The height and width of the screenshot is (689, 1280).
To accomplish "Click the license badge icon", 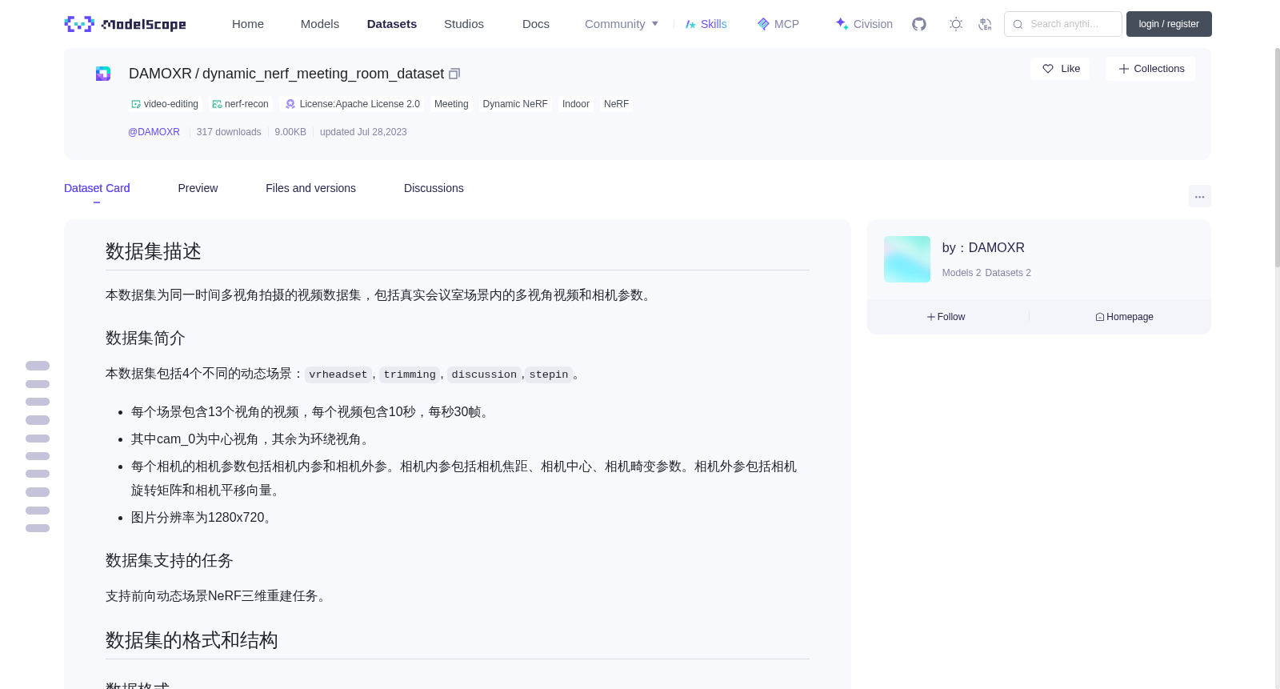I will coord(290,104).
